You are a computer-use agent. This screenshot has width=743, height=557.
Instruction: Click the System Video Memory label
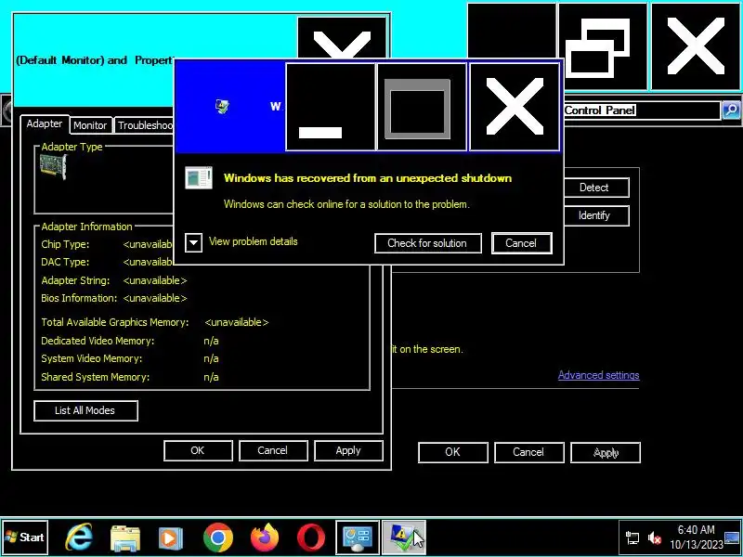pos(91,359)
